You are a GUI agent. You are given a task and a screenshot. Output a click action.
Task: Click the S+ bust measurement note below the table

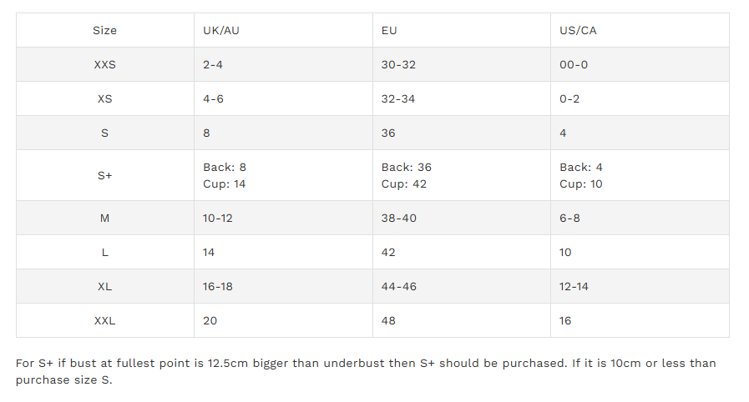pos(366,372)
